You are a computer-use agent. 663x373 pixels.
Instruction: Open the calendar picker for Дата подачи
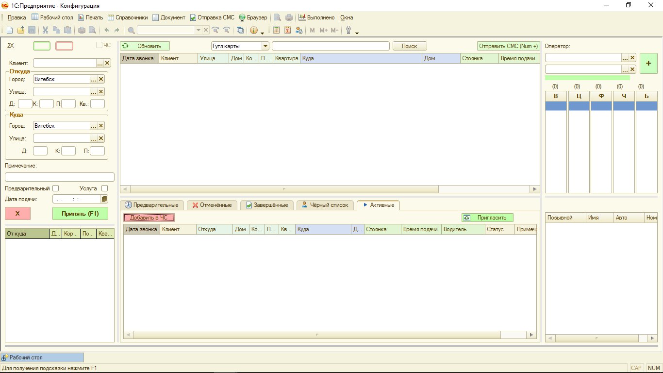point(104,199)
